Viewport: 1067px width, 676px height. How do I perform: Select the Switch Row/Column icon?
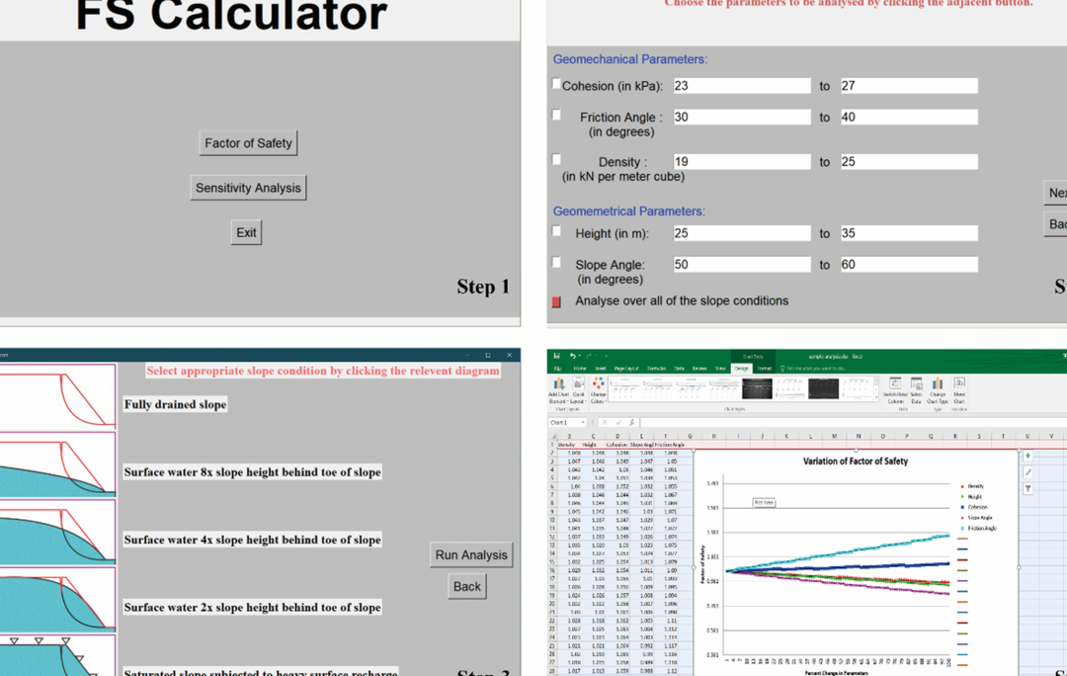(895, 389)
